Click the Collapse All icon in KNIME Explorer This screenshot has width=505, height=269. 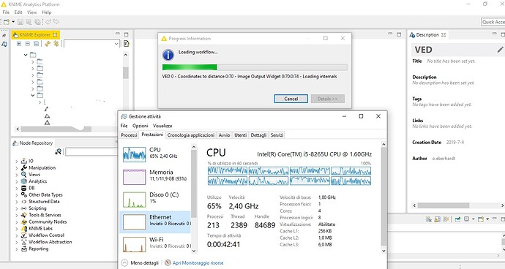click(27, 44)
